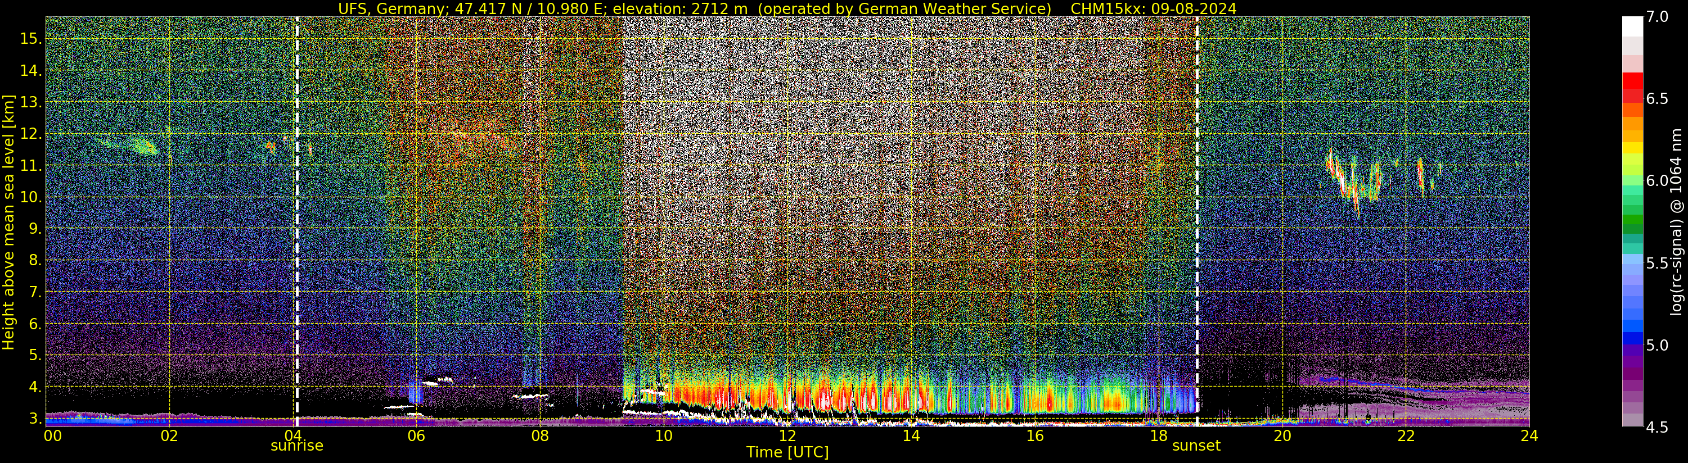Select the height-axis tick label '3.'
Image resolution: width=1688 pixels, height=463 pixels.
[35, 419]
